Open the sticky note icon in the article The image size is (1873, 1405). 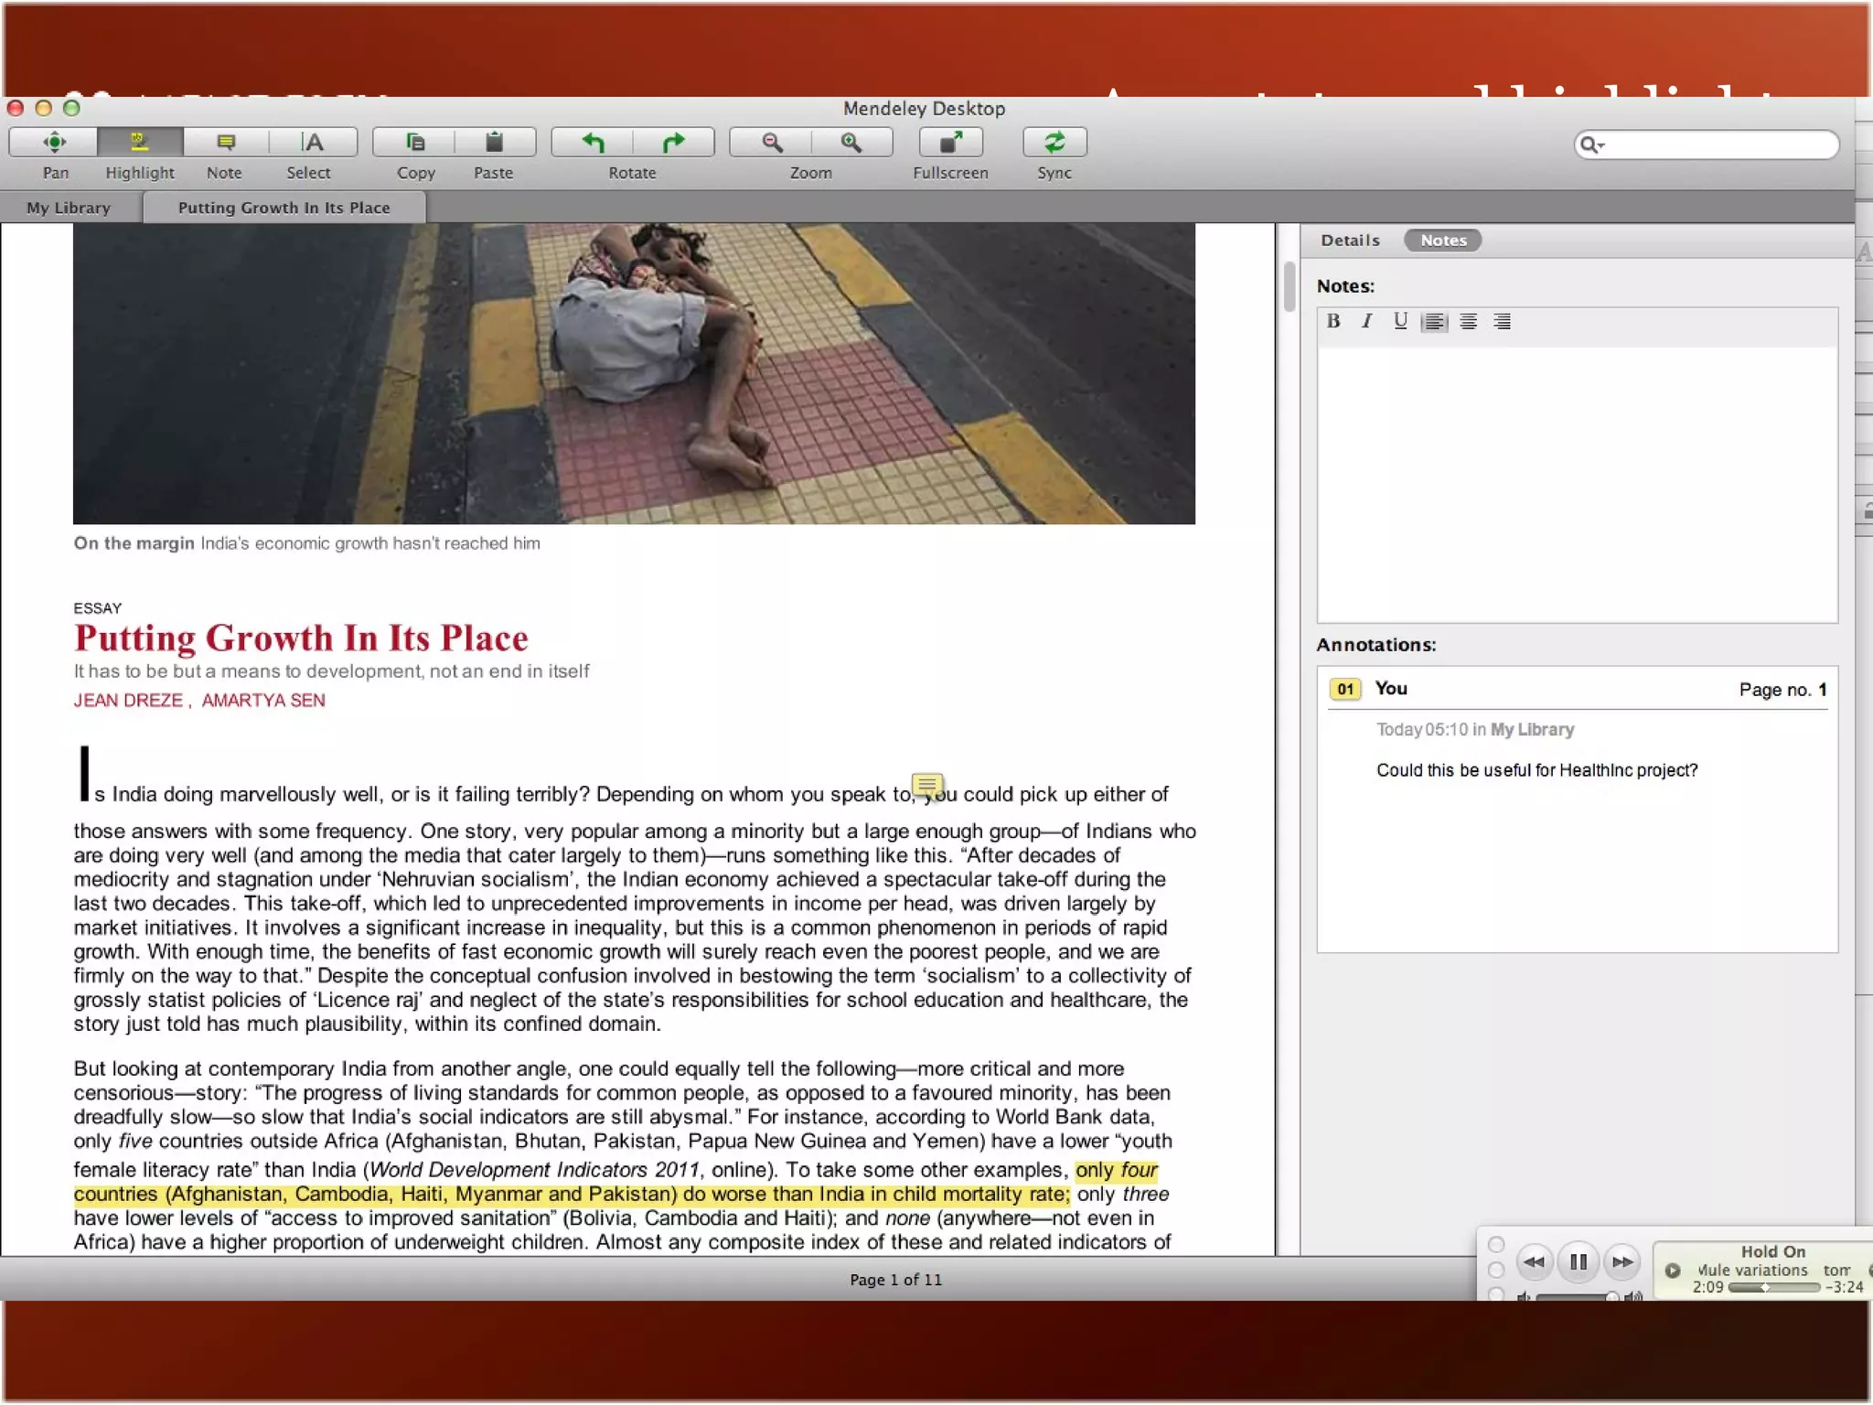(x=927, y=785)
